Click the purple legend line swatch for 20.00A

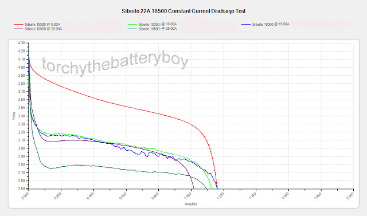tap(18, 29)
